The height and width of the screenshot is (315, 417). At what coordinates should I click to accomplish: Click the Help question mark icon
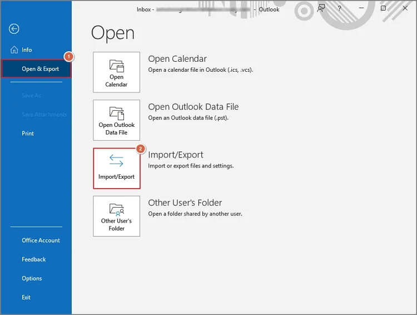coord(339,8)
